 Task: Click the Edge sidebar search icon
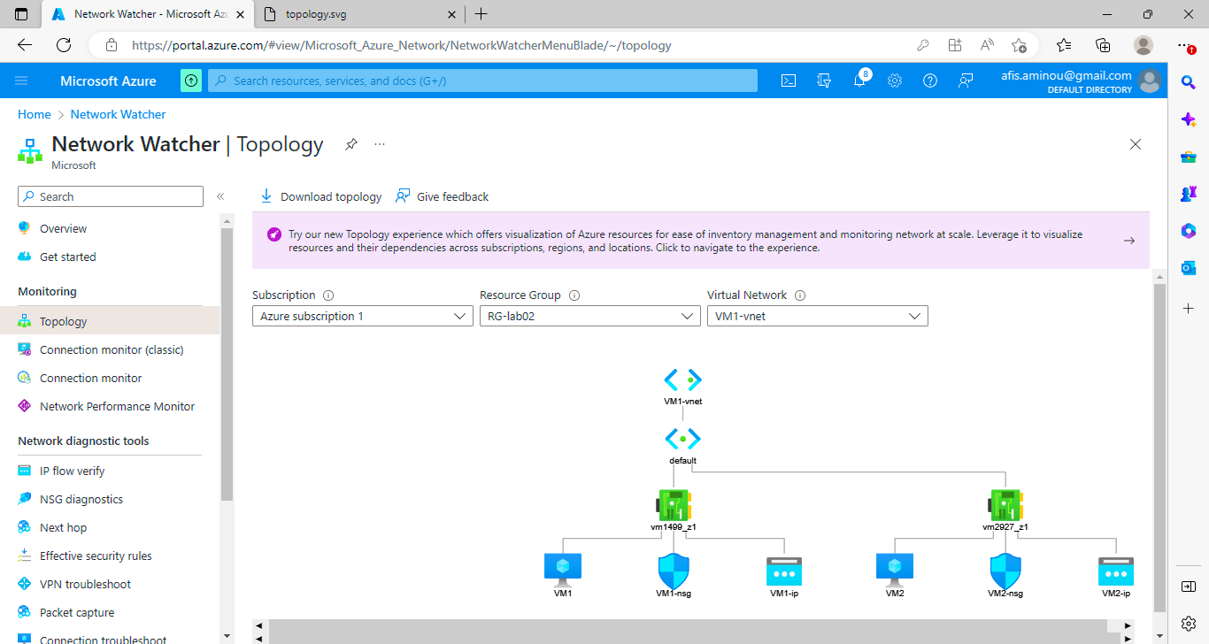click(x=1189, y=81)
